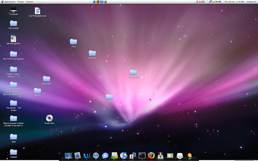
Task: Open the Trash applet in the top panel
Action: (x=106, y=2)
